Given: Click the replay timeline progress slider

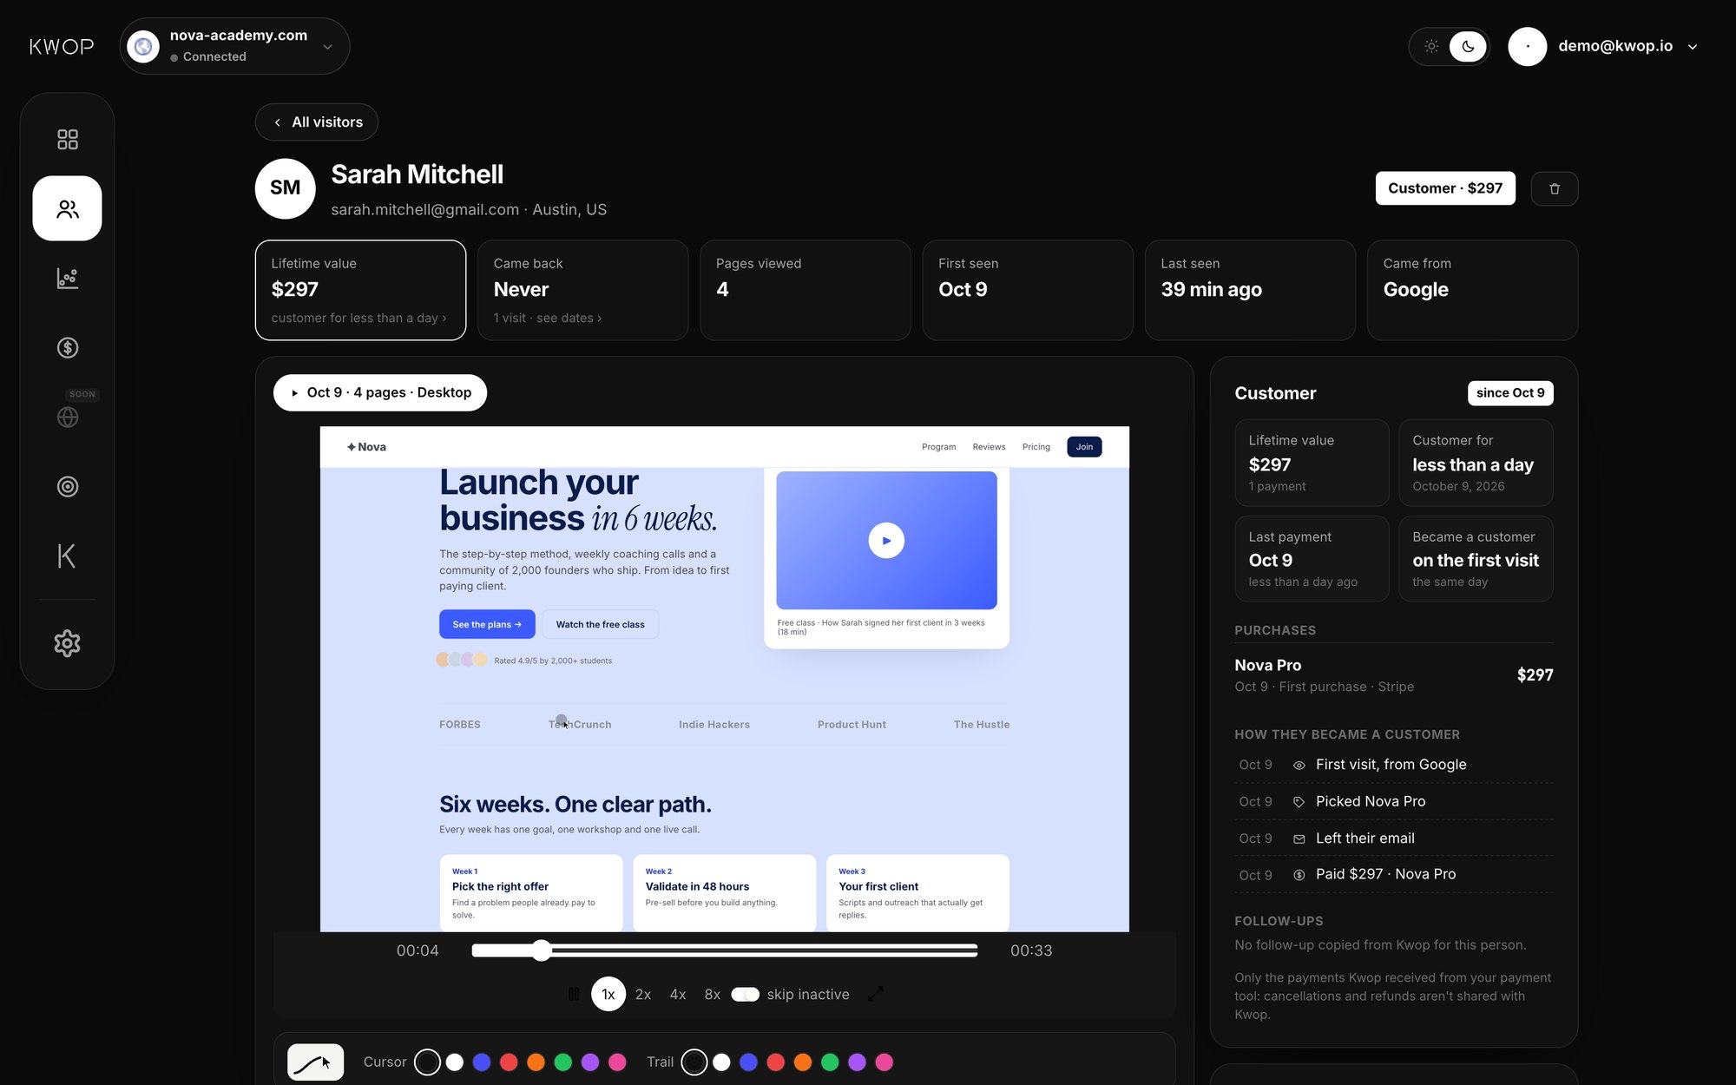Looking at the screenshot, I should pos(725,950).
